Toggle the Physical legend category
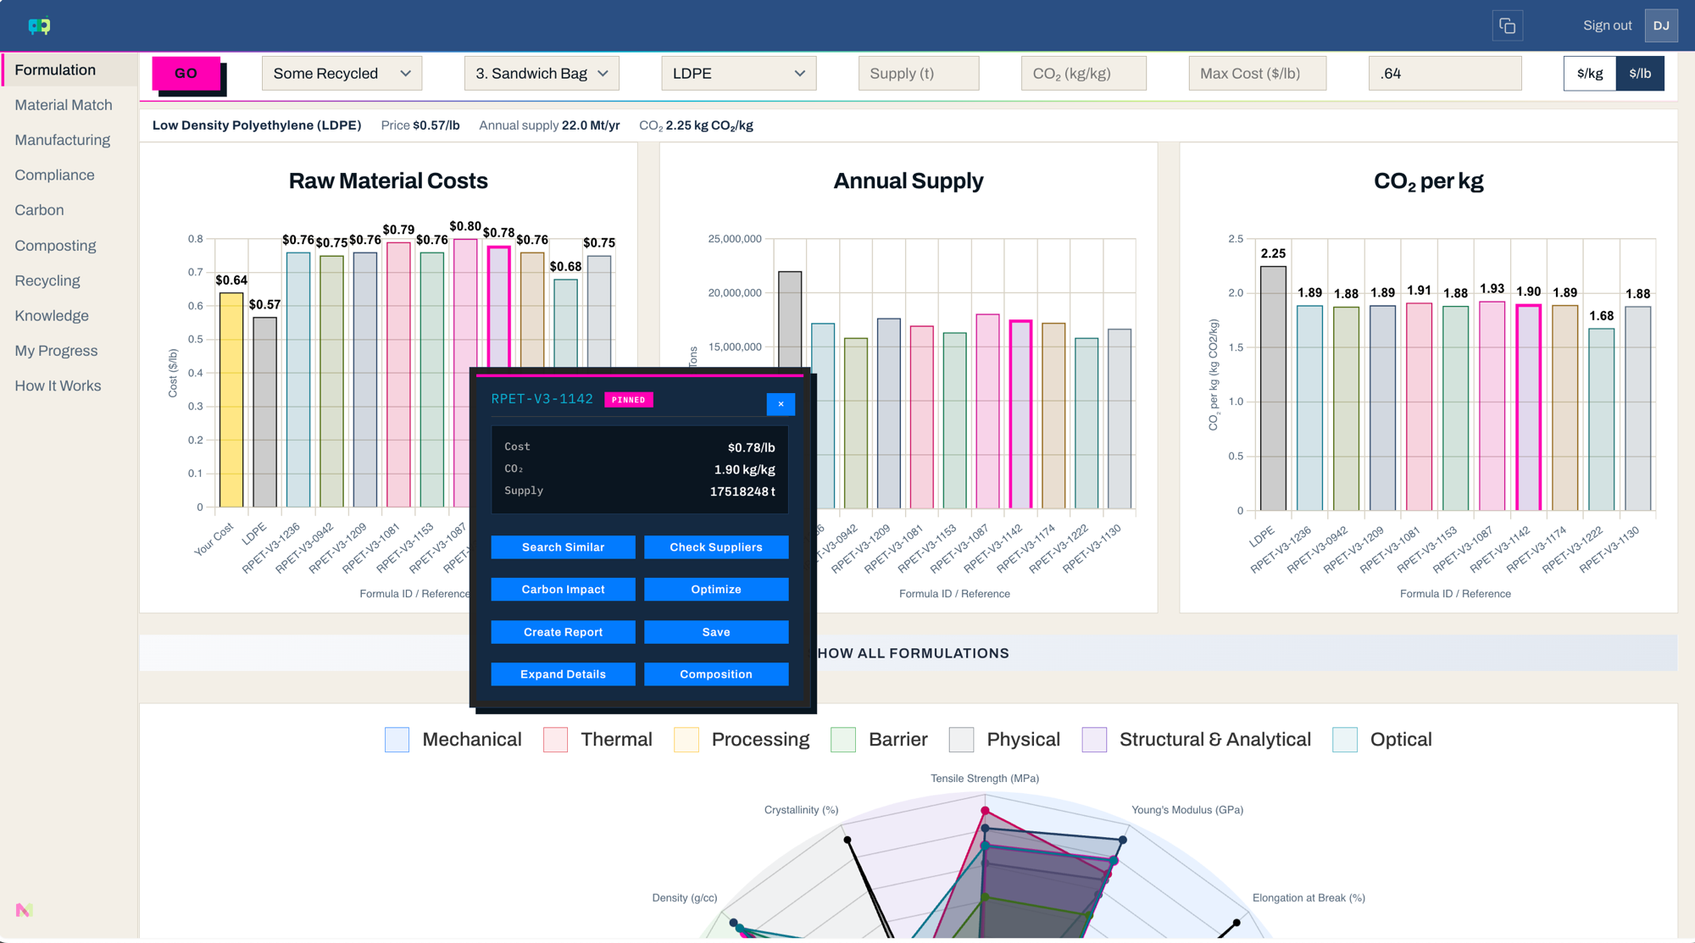Image resolution: width=1695 pixels, height=943 pixels. [1005, 740]
